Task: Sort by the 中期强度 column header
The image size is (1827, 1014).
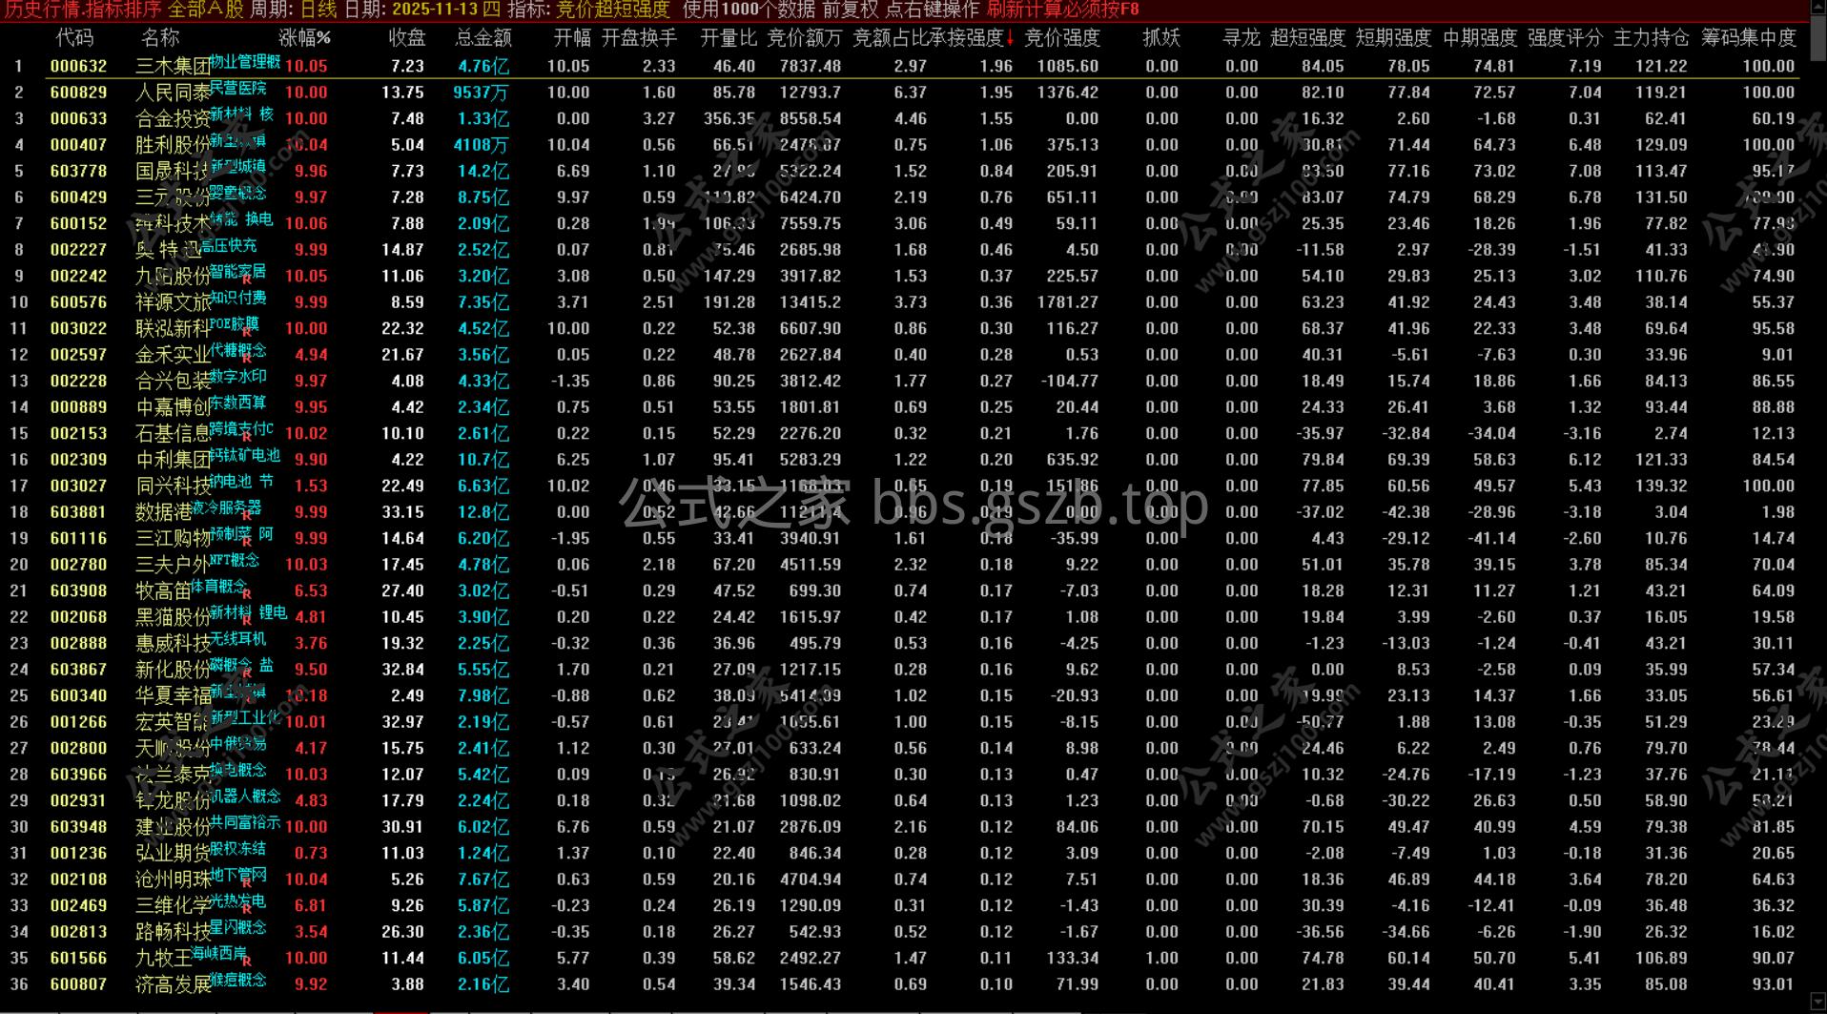Action: click(x=1480, y=38)
